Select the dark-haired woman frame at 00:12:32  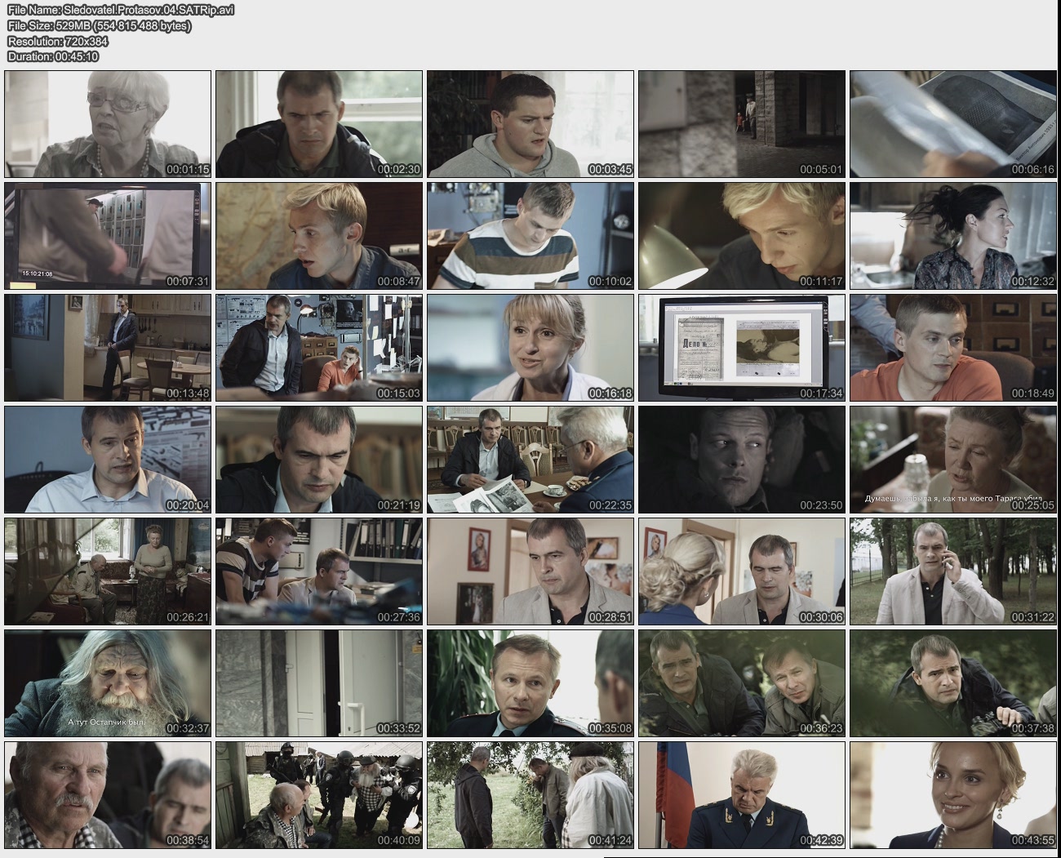coord(952,236)
